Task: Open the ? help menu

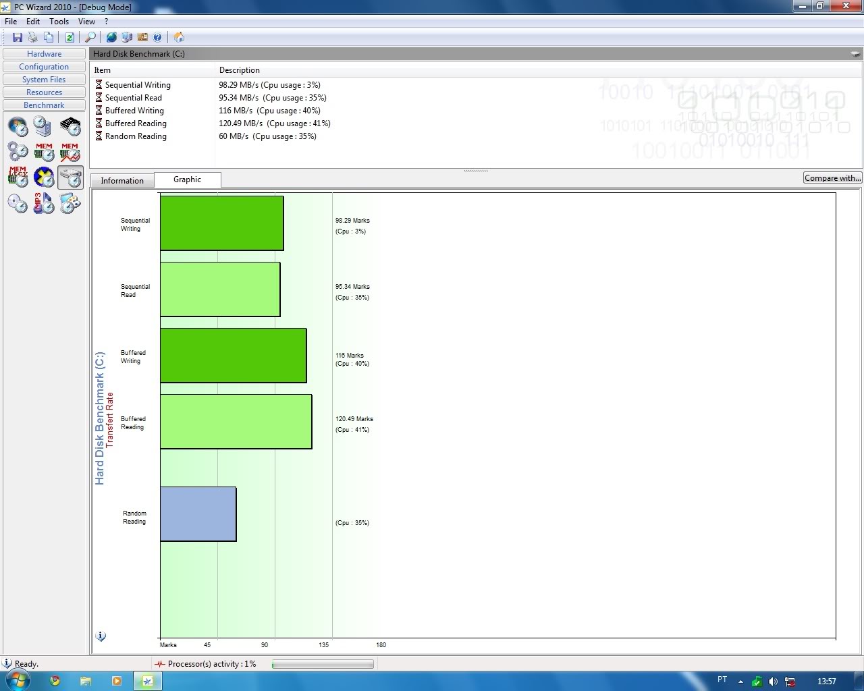Action: click(106, 22)
